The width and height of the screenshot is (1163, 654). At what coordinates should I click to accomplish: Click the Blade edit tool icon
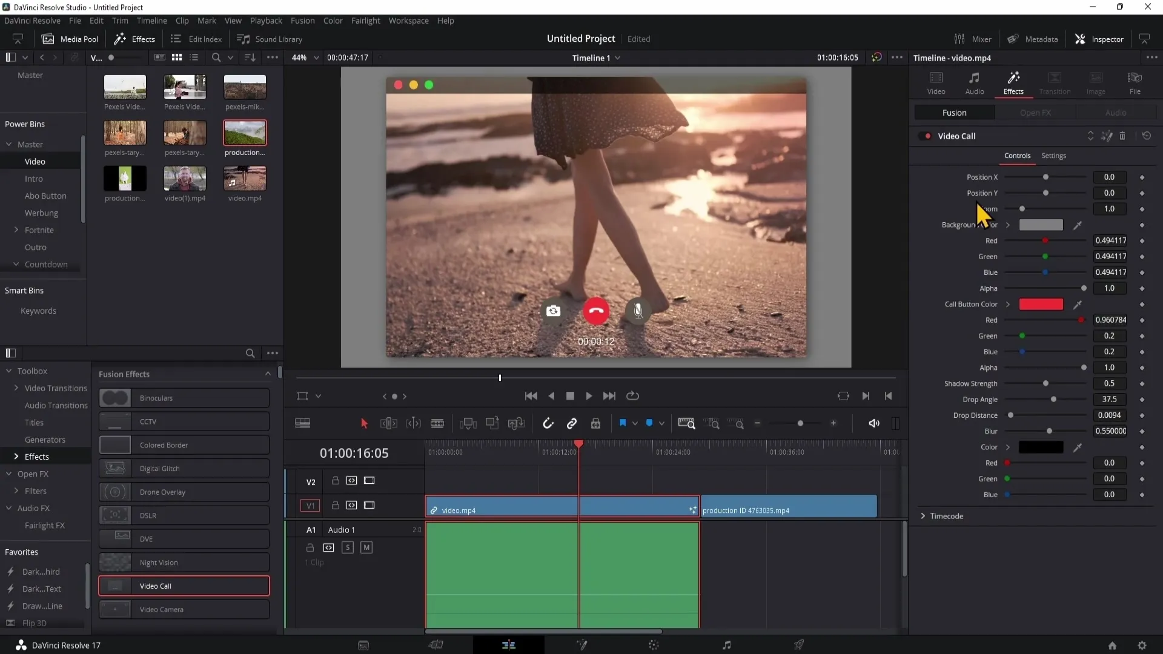click(x=437, y=423)
